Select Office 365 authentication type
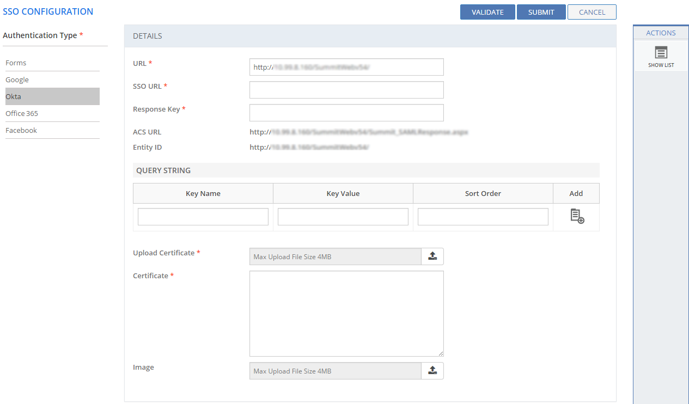This screenshot has width=689, height=404. coord(22,114)
